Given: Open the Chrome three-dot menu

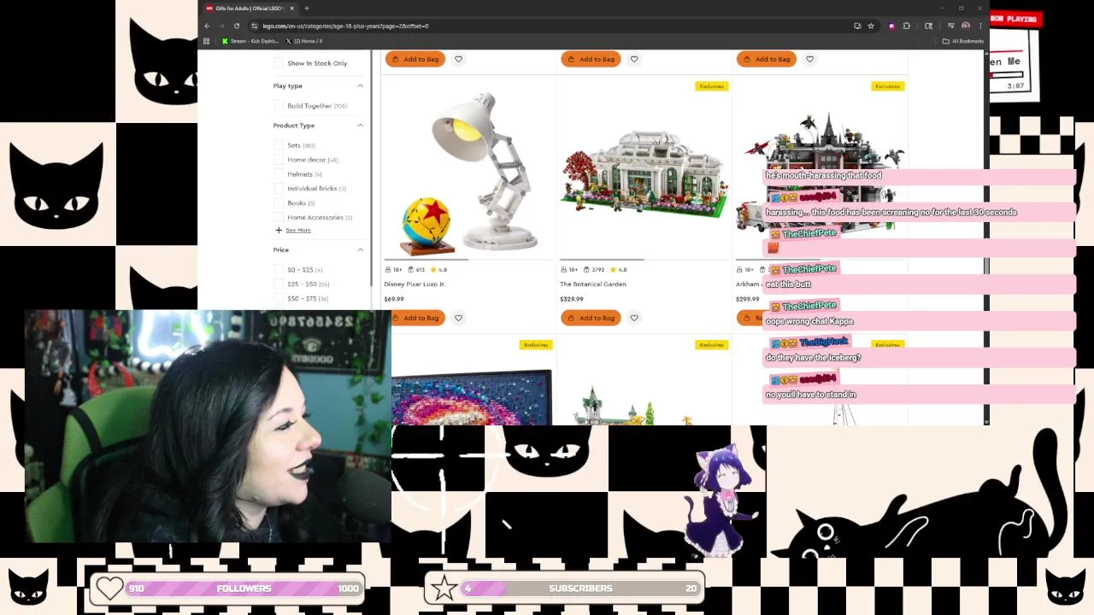Looking at the screenshot, I should coord(980,26).
